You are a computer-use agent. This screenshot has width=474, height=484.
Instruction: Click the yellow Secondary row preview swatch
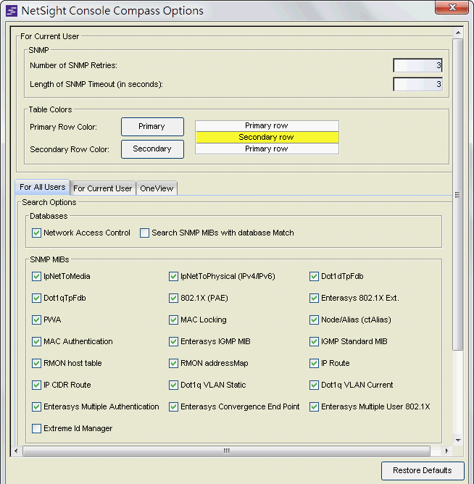(267, 138)
